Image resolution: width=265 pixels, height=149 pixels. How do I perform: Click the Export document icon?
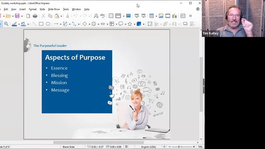coord(28,16)
